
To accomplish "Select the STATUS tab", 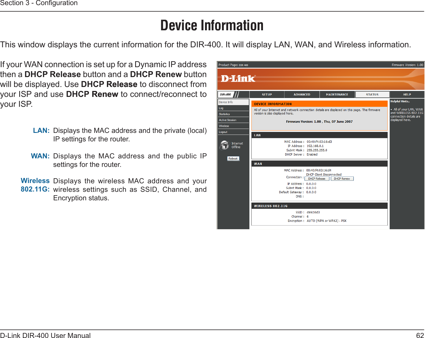I will (372, 95).
